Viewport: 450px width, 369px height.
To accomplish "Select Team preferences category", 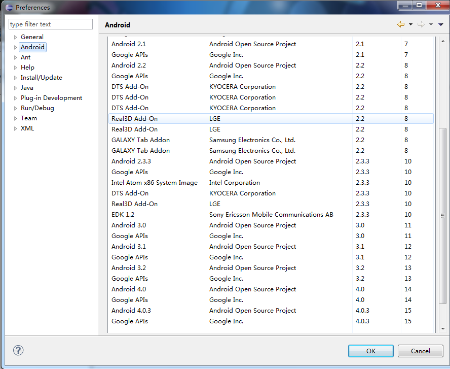I will (x=29, y=118).
